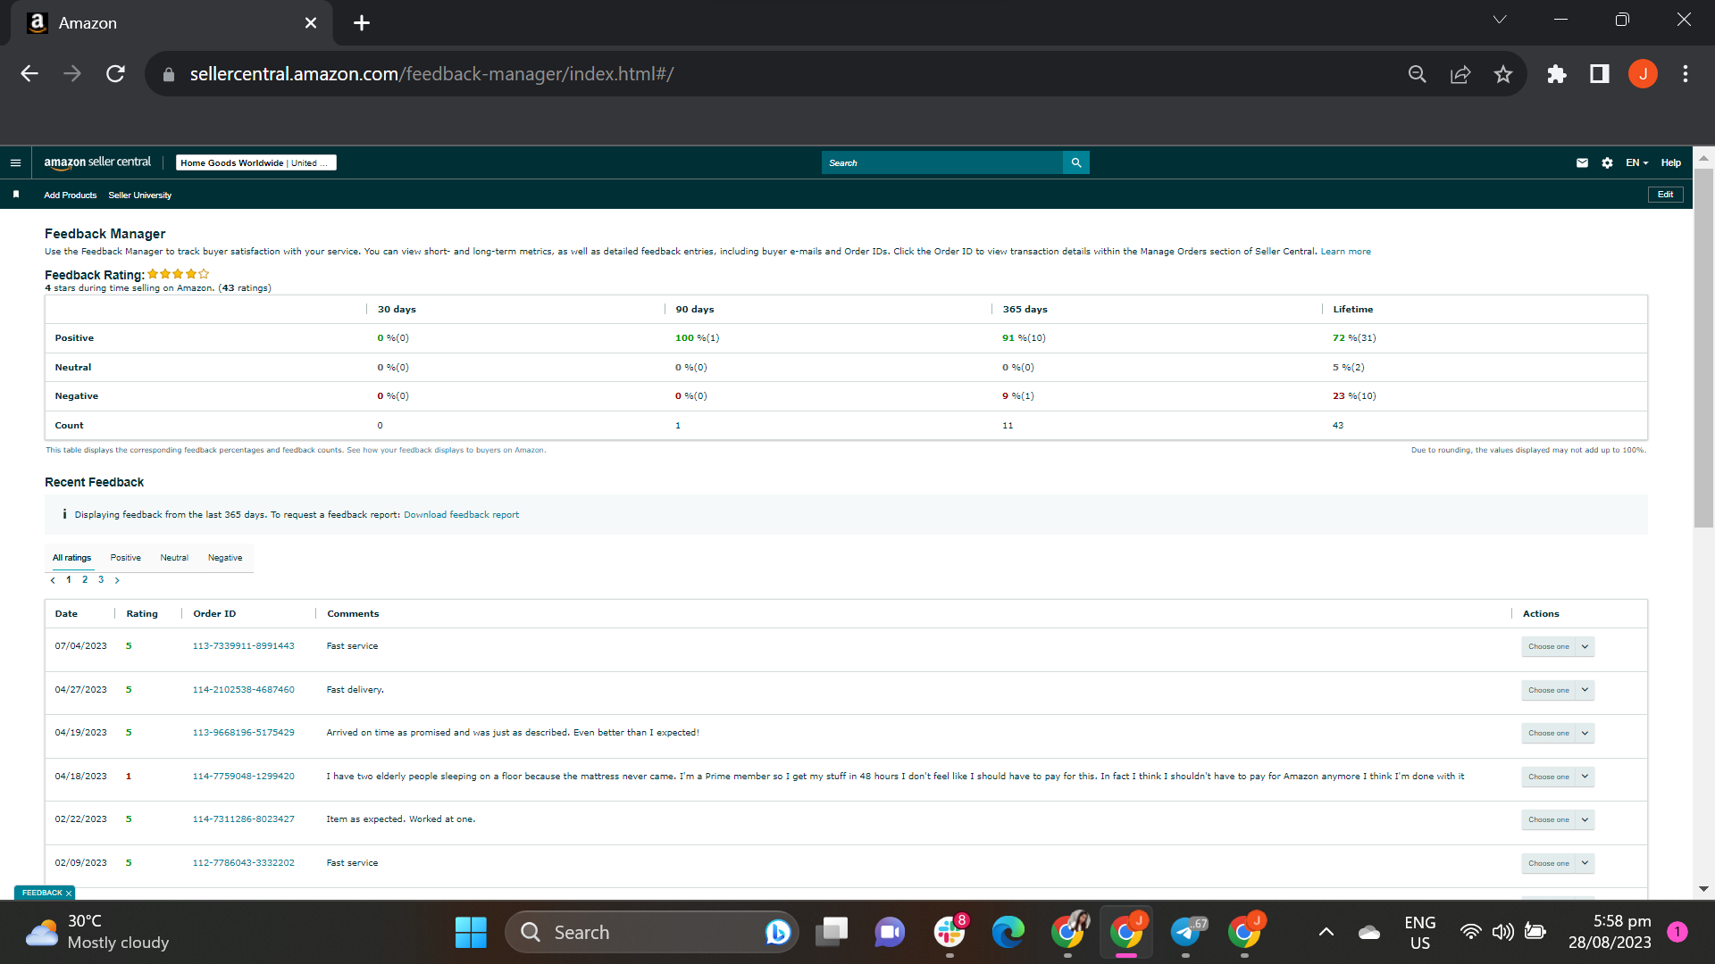The height and width of the screenshot is (964, 1715).
Task: Select the All ratings tab
Action: pos(71,558)
